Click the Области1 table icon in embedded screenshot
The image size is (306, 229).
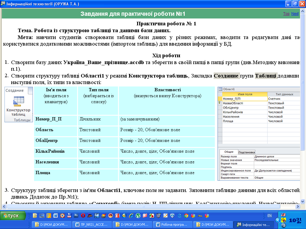220,89
